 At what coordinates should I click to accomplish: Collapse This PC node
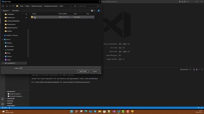pyautogui.click(x=2, y=40)
